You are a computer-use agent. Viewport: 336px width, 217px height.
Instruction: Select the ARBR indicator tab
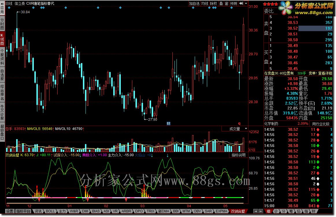coord(126,211)
